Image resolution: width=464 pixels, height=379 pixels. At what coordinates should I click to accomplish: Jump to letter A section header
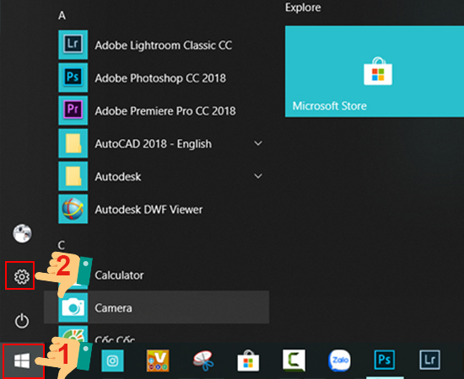pos(62,15)
